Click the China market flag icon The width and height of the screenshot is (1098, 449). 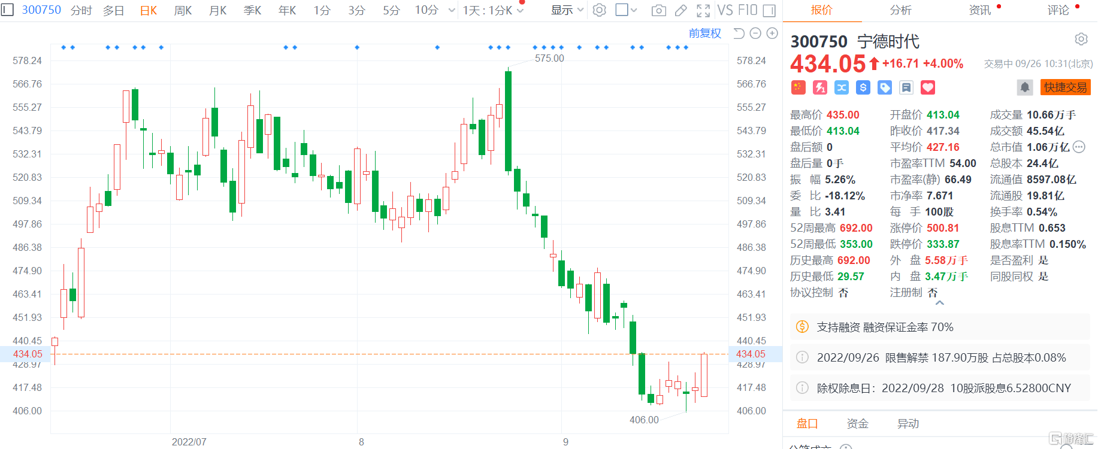[798, 87]
